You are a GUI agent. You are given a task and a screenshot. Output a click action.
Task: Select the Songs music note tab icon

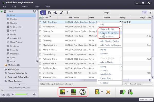click(x=43, y=13)
